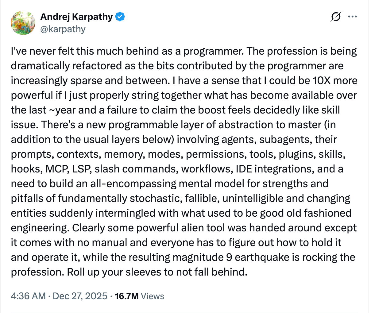Click the Dec 27, 2025 date
375x313 pixels.
click(x=80, y=296)
